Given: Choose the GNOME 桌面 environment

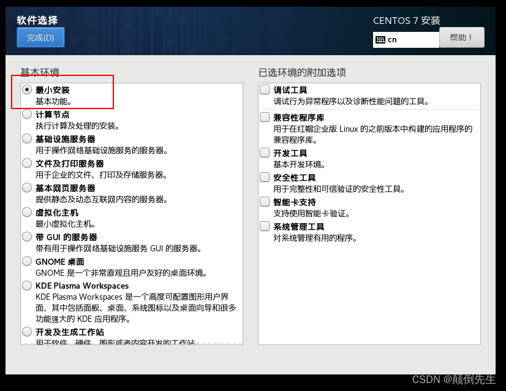Looking at the screenshot, I should pos(27,261).
